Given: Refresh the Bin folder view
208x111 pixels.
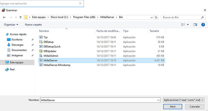Looking at the screenshot, I should pos(156,17).
